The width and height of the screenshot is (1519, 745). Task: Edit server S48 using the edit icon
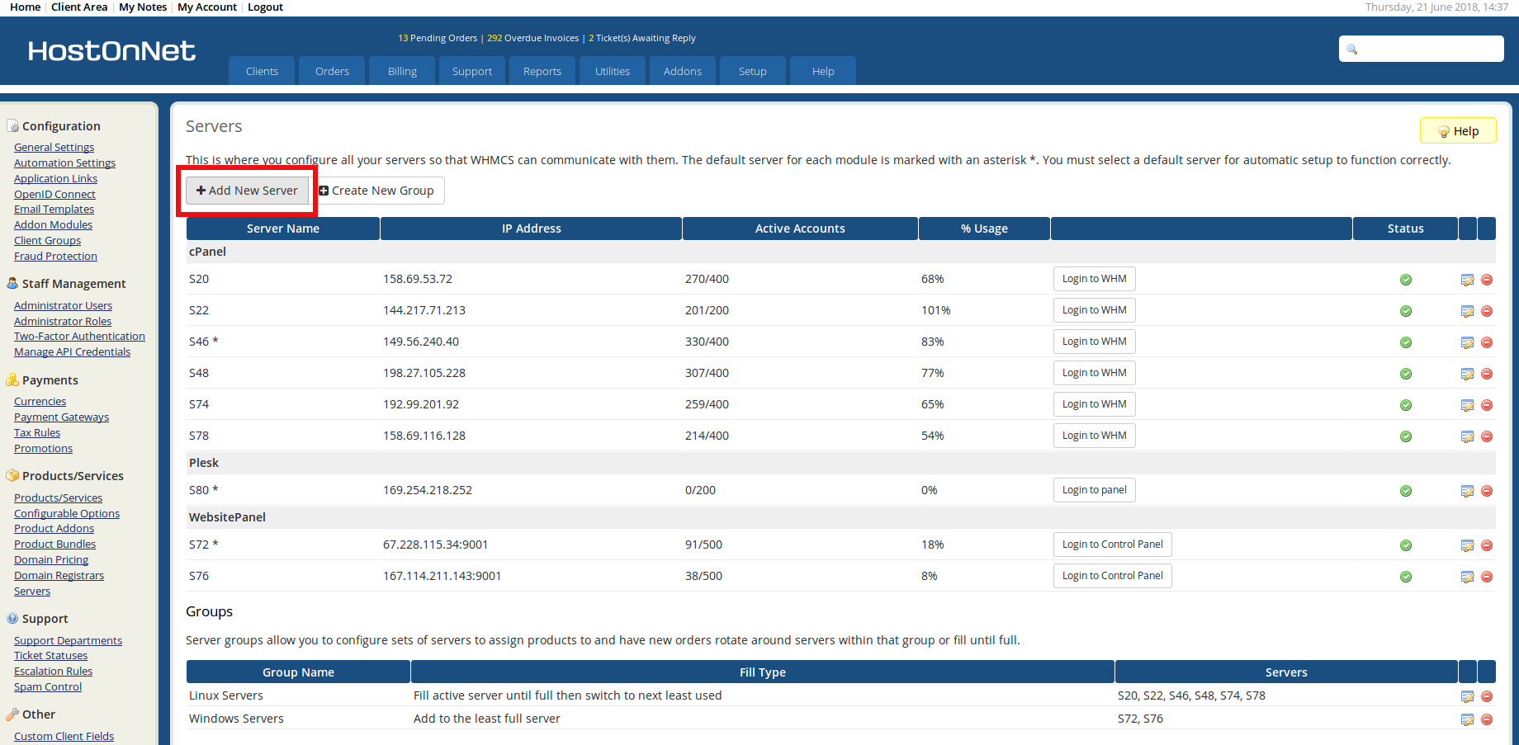click(1467, 374)
